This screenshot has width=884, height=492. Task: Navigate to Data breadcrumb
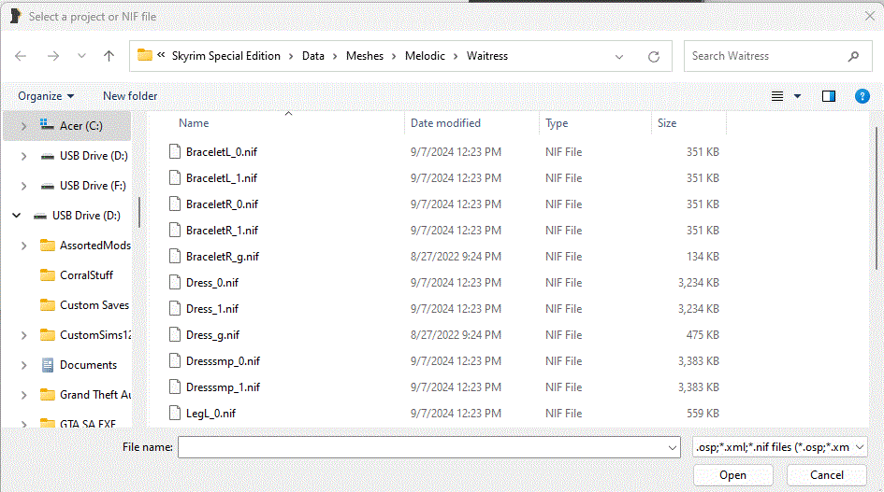click(312, 56)
